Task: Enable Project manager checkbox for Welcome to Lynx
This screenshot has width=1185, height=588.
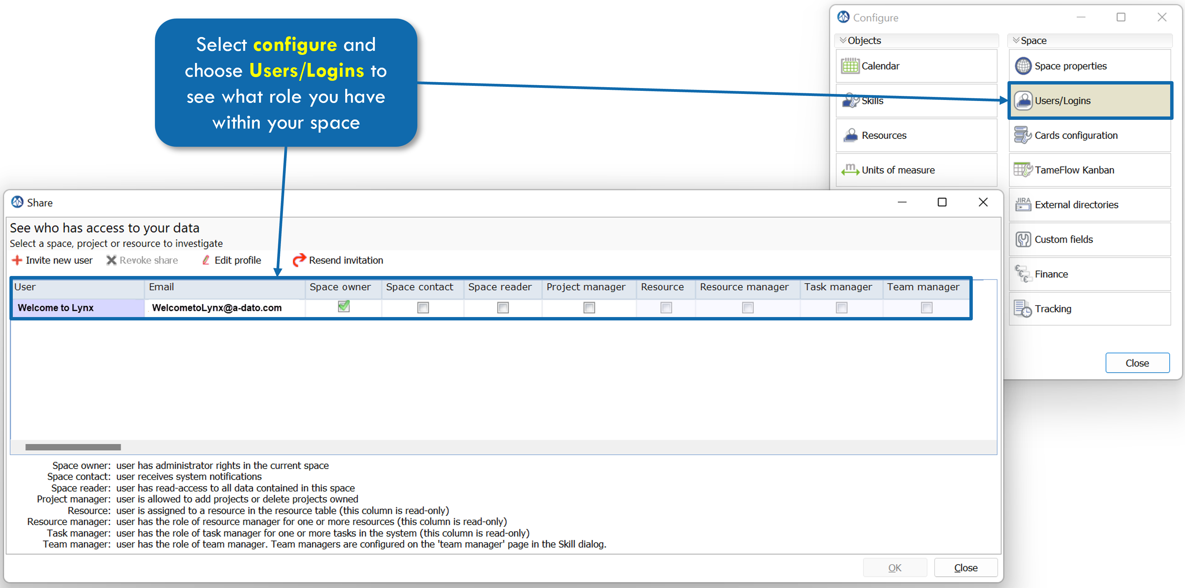Action: pos(589,308)
